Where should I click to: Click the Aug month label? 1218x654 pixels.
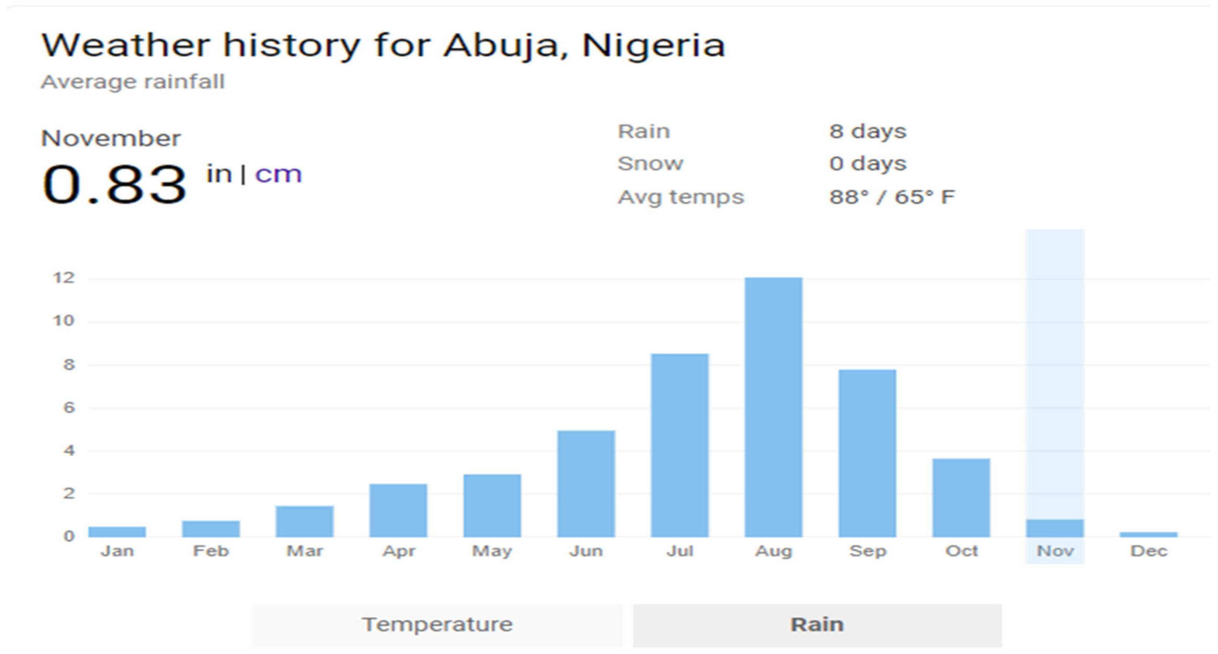coord(773,551)
